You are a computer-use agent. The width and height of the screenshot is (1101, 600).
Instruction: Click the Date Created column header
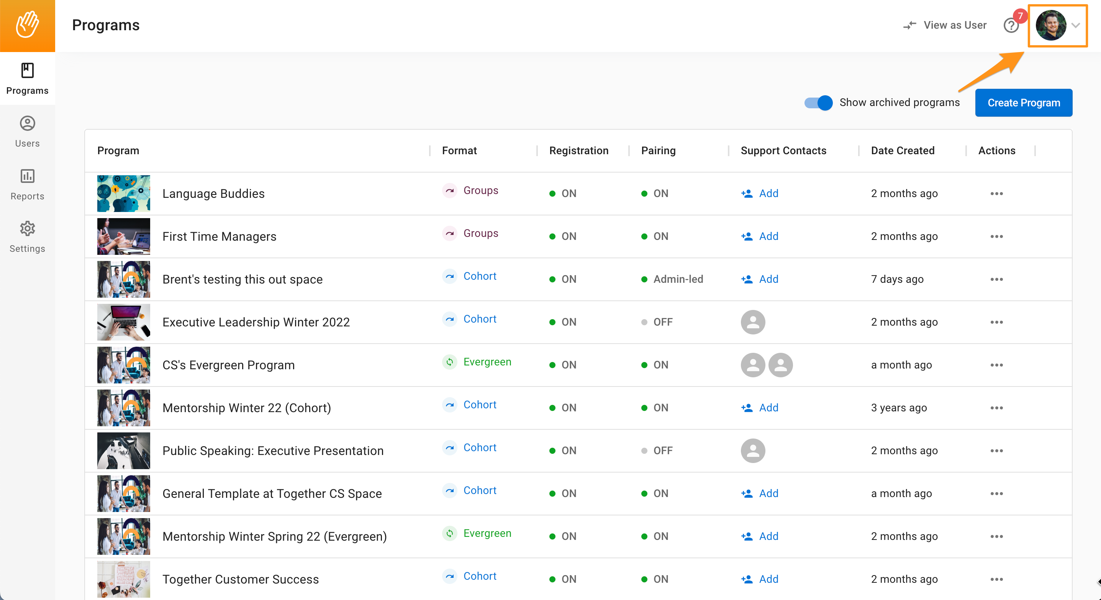pos(902,150)
